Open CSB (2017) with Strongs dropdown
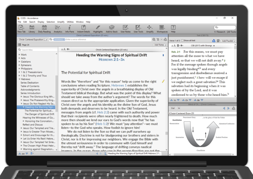The image size is (253, 179). [x=203, y=46]
